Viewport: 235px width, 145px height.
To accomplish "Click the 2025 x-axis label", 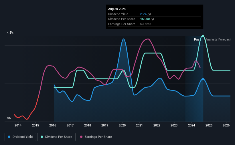I will tap(209, 125).
